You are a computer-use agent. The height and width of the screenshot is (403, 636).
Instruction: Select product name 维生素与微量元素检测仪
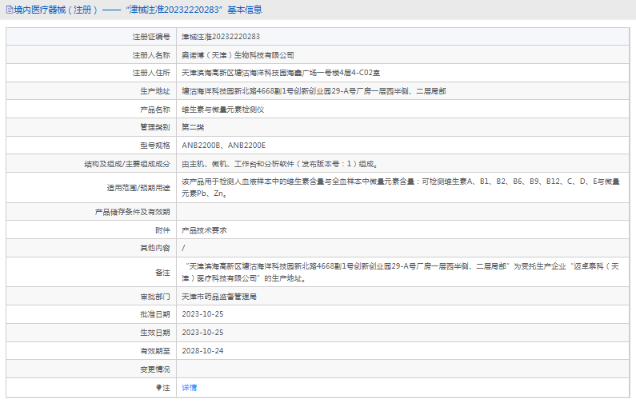coord(222,110)
